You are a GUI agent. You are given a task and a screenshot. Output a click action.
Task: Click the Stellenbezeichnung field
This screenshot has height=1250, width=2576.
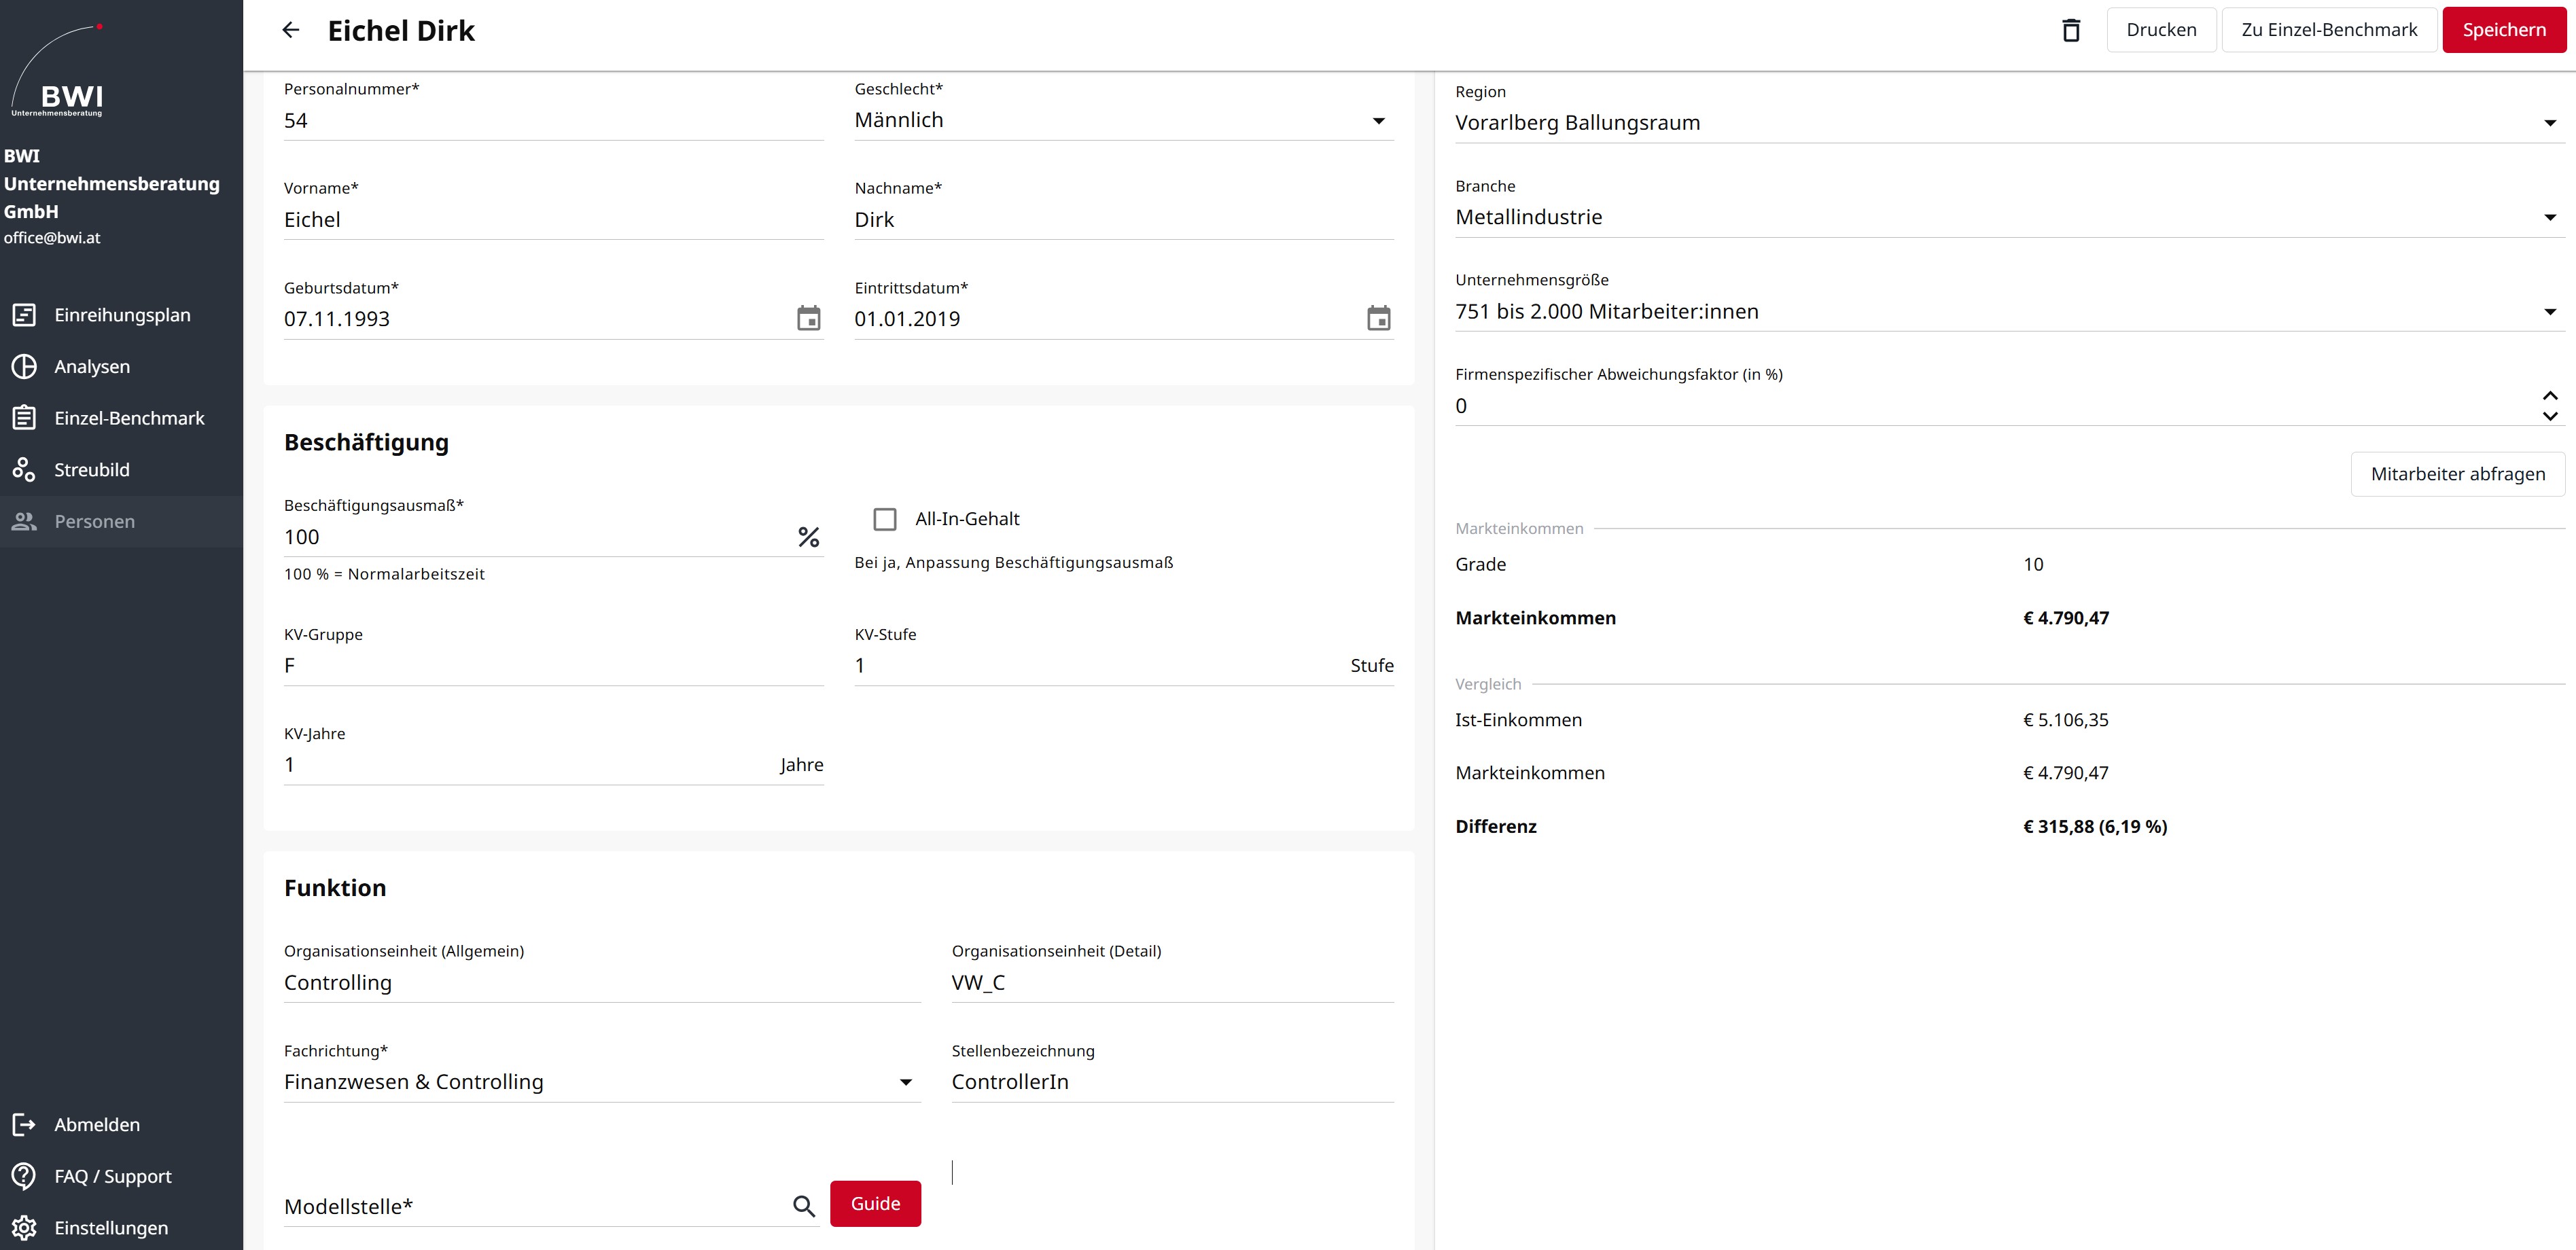(1173, 1082)
